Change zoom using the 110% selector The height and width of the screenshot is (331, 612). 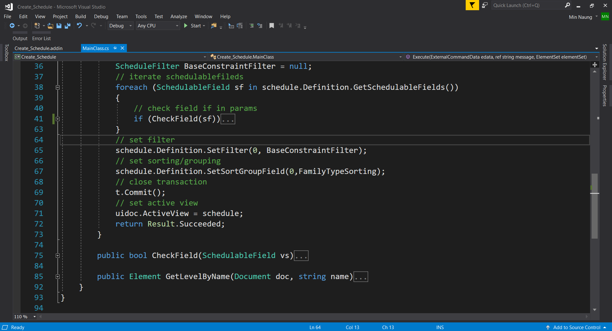[25, 317]
